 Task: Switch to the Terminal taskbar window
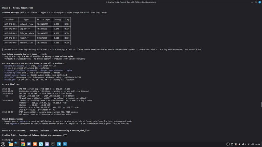[17, 144]
